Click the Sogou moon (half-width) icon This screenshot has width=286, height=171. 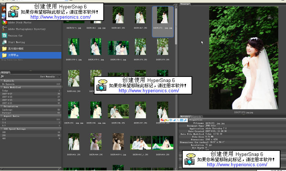click(x=174, y=120)
